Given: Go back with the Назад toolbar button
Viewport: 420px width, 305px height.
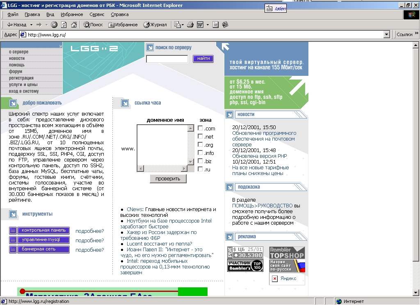Looking at the screenshot, I should (x=16, y=25).
